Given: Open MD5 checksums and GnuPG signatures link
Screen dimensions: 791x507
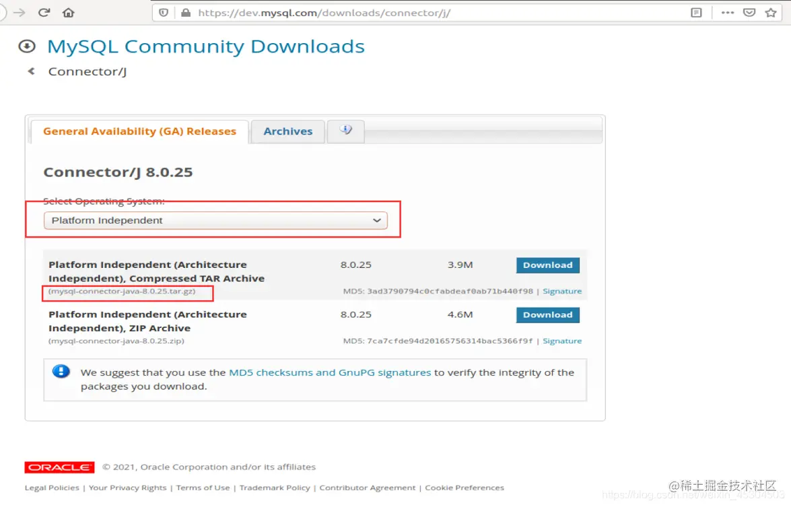Looking at the screenshot, I should (330, 372).
